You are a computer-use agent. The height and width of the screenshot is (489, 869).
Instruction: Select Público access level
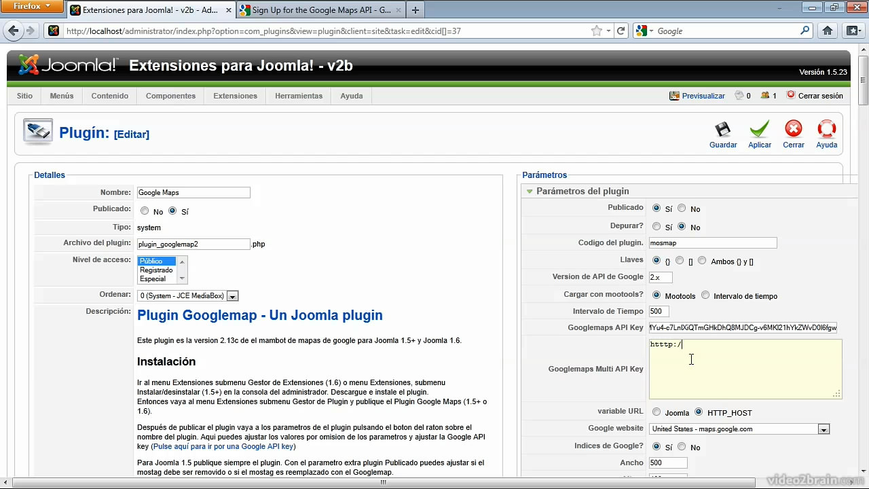pyautogui.click(x=157, y=261)
